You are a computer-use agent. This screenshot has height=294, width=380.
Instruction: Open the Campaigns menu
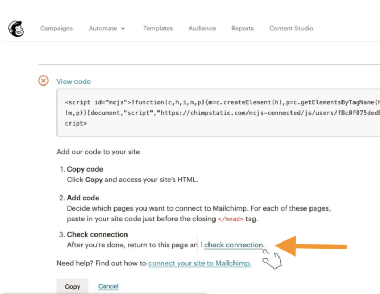point(56,28)
